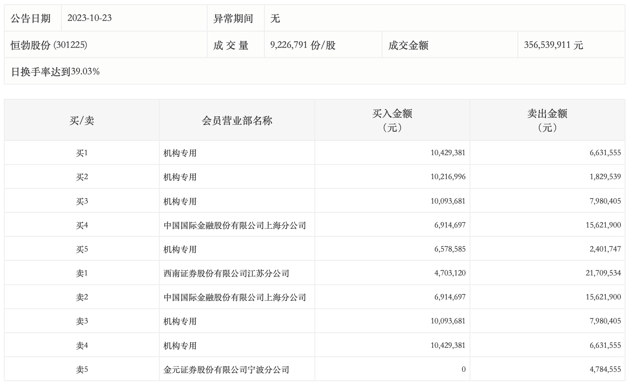Click 西南证券股份有限公司江苏分公司 broker name

click(x=226, y=273)
